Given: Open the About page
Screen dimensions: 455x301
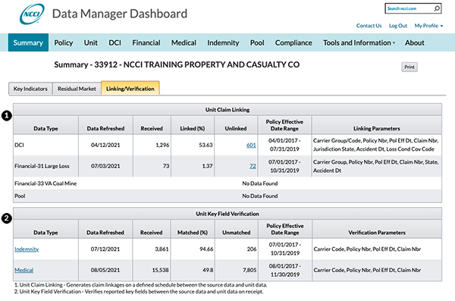Looking at the screenshot, I should 414,42.
